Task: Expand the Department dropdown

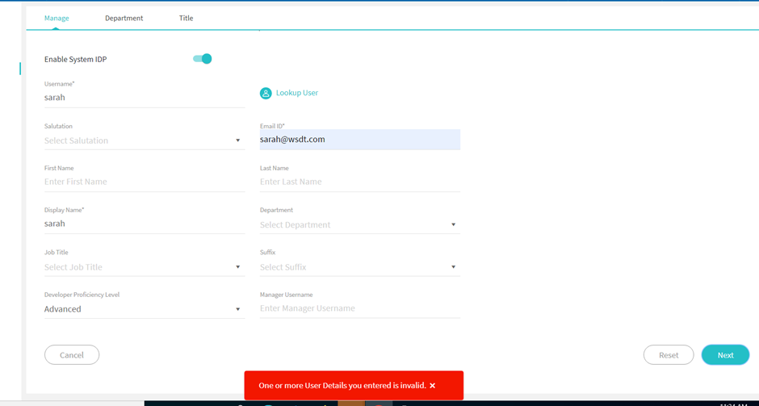Action: 359,225
